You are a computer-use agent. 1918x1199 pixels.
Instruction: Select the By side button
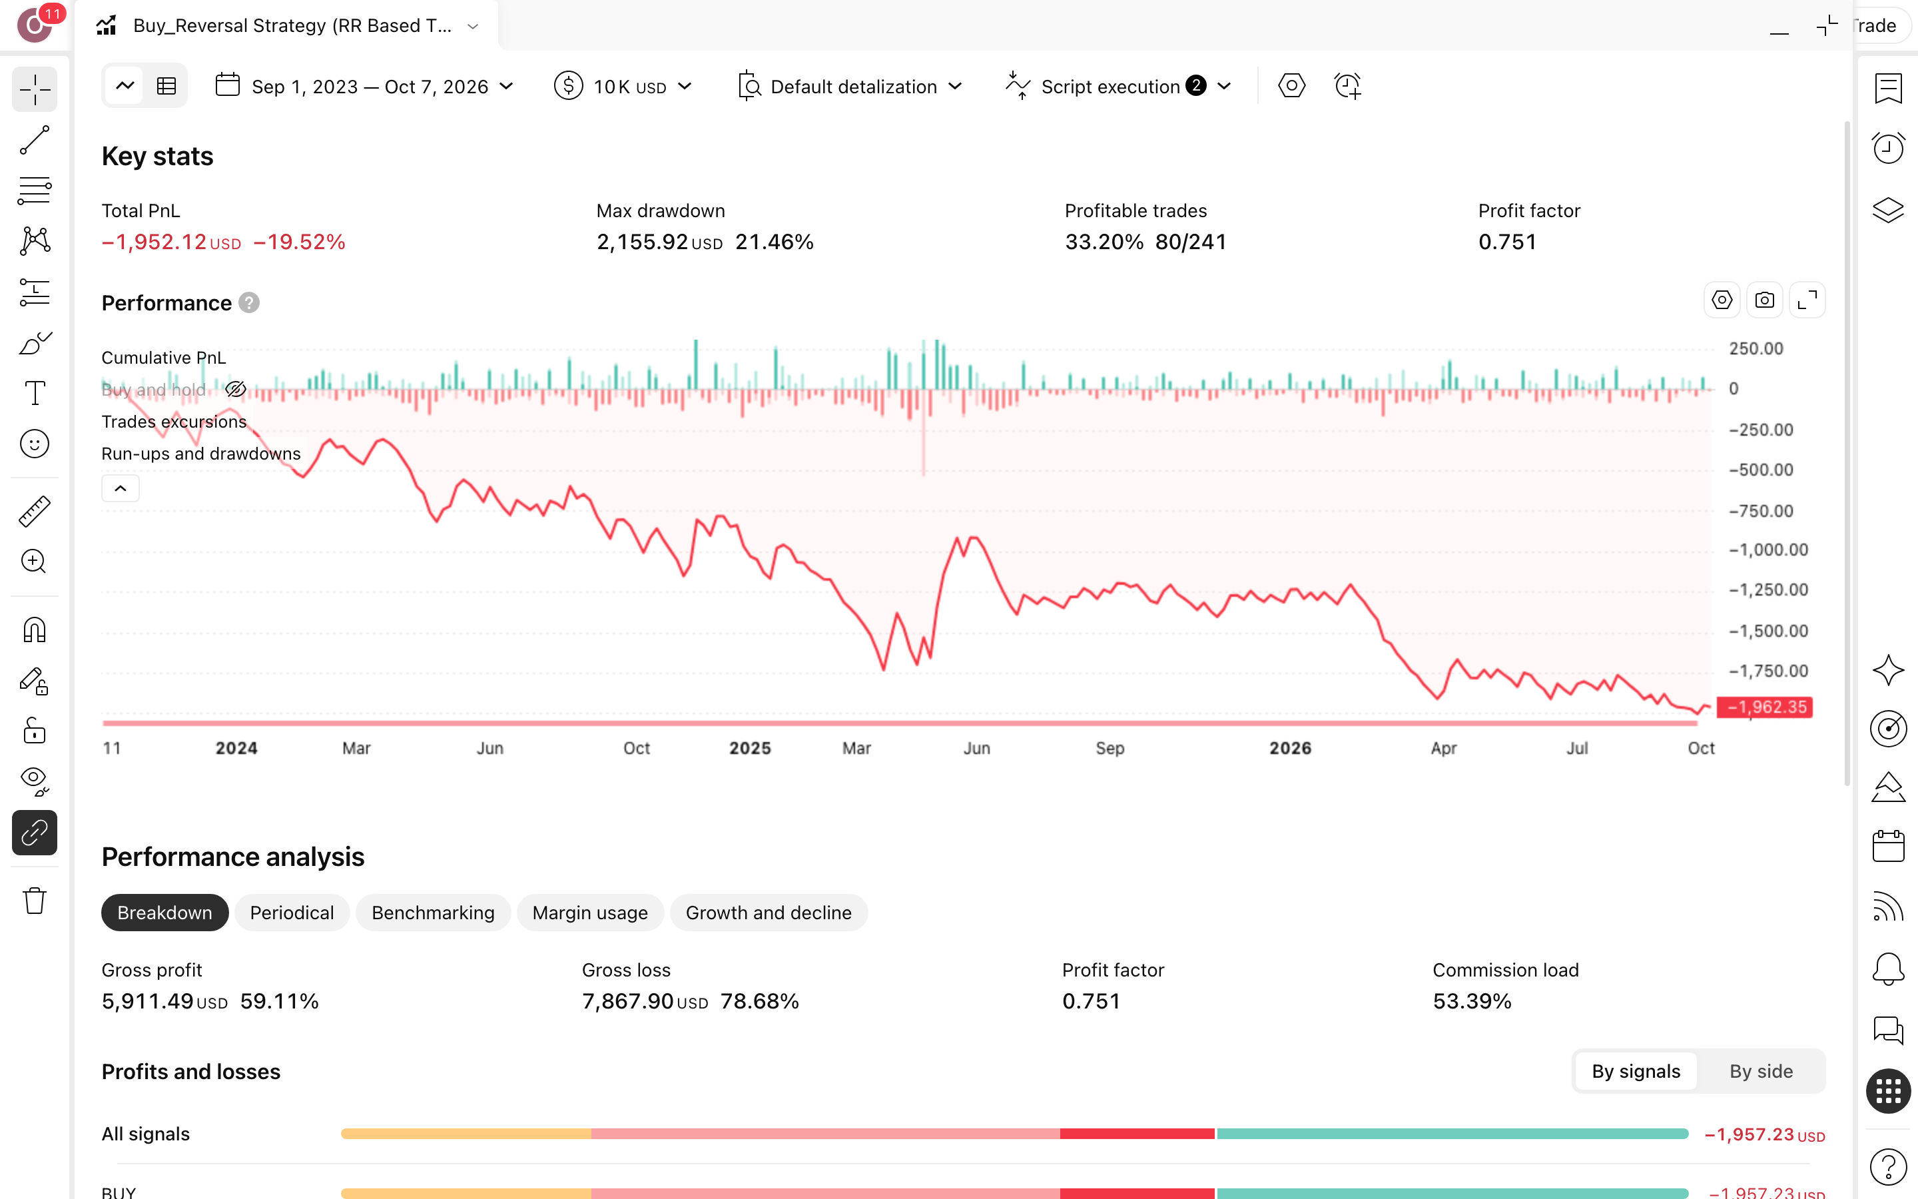pyautogui.click(x=1760, y=1071)
